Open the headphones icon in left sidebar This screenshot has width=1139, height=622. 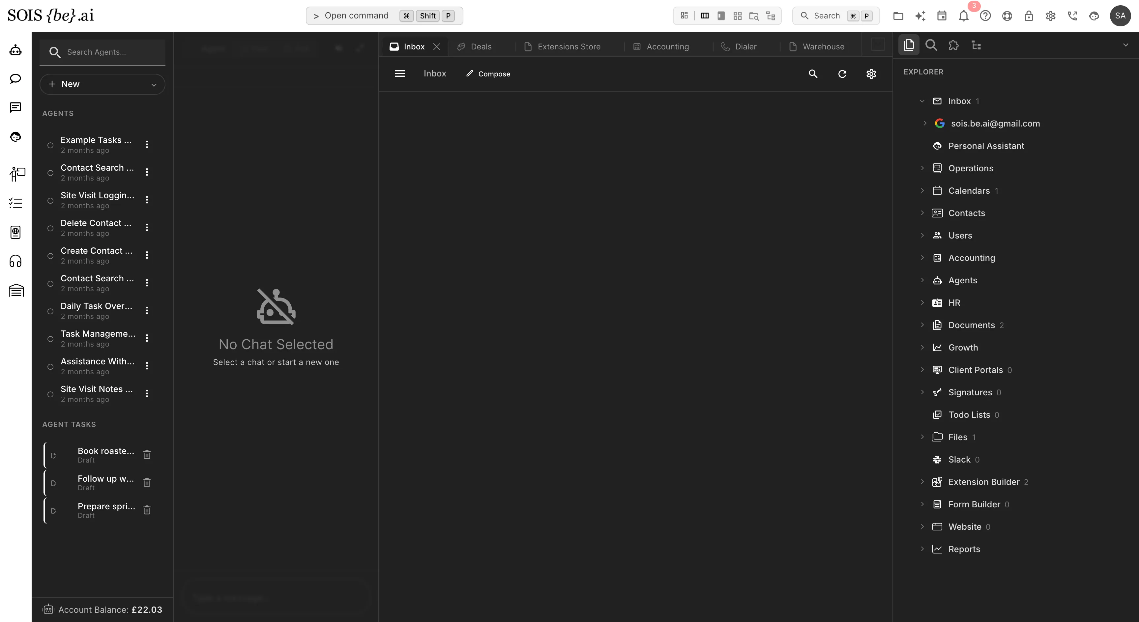point(15,261)
